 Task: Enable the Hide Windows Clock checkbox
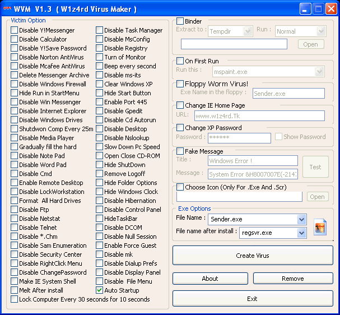[x=100, y=192]
